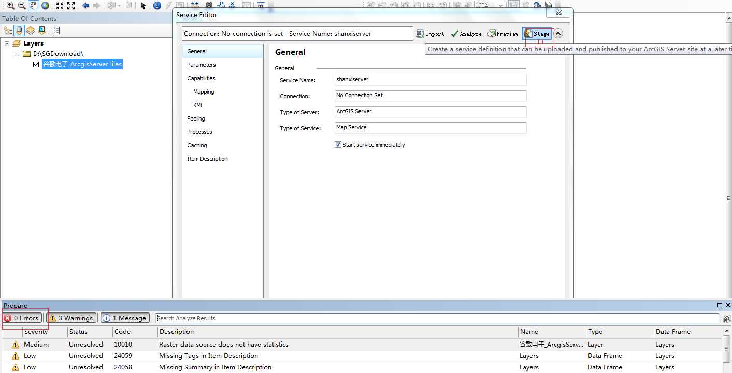Screen dimensions: 732x373
Task: Sort results by Description column
Action: click(x=337, y=332)
